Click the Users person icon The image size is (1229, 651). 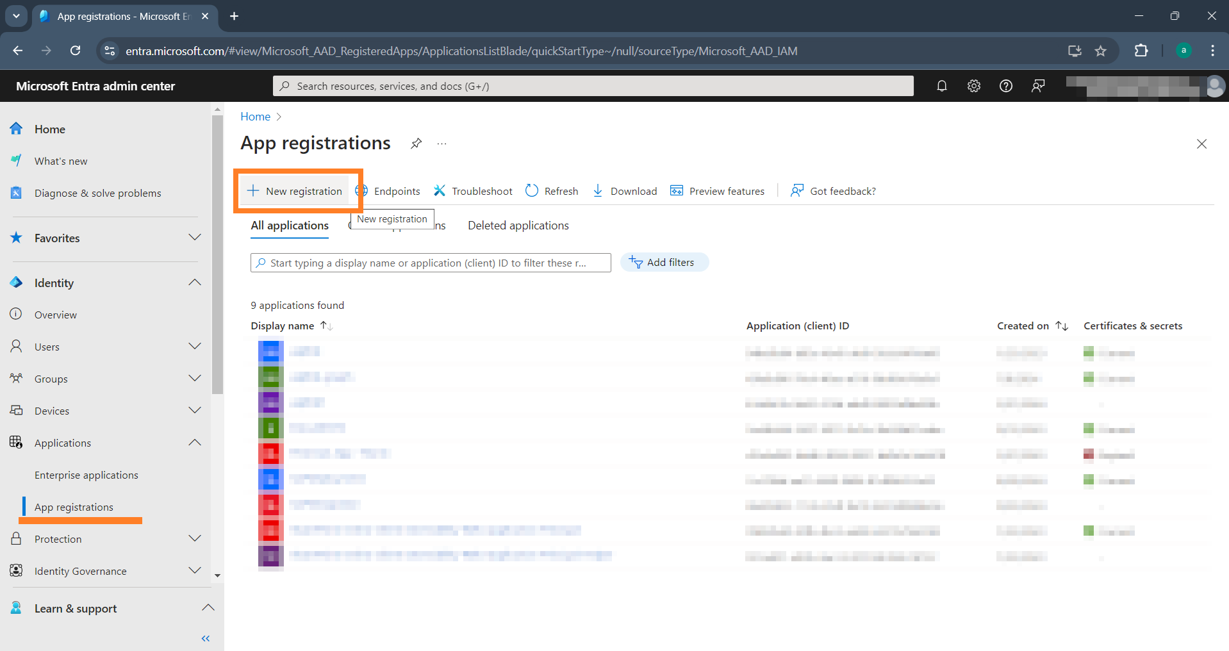click(x=17, y=346)
